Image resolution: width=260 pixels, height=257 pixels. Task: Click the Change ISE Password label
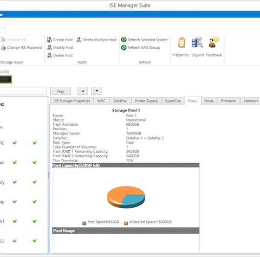tap(24, 48)
